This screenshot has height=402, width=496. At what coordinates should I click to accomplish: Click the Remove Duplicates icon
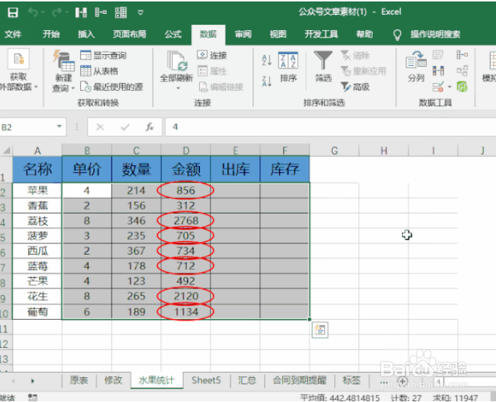pyautogui.click(x=438, y=70)
